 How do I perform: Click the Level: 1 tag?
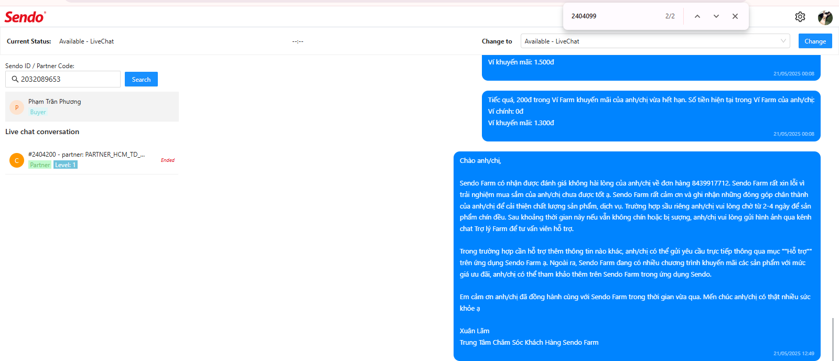coord(66,165)
